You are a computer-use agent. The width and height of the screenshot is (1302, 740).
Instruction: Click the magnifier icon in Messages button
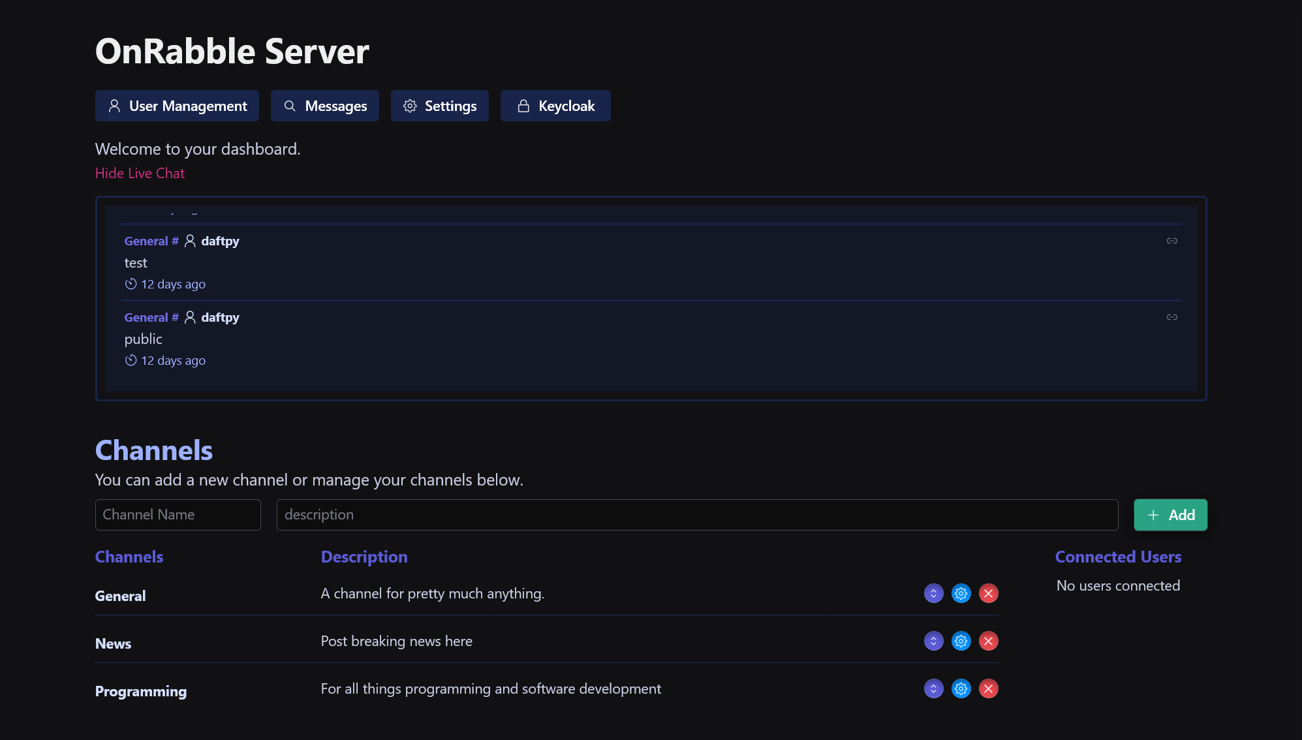pos(290,106)
